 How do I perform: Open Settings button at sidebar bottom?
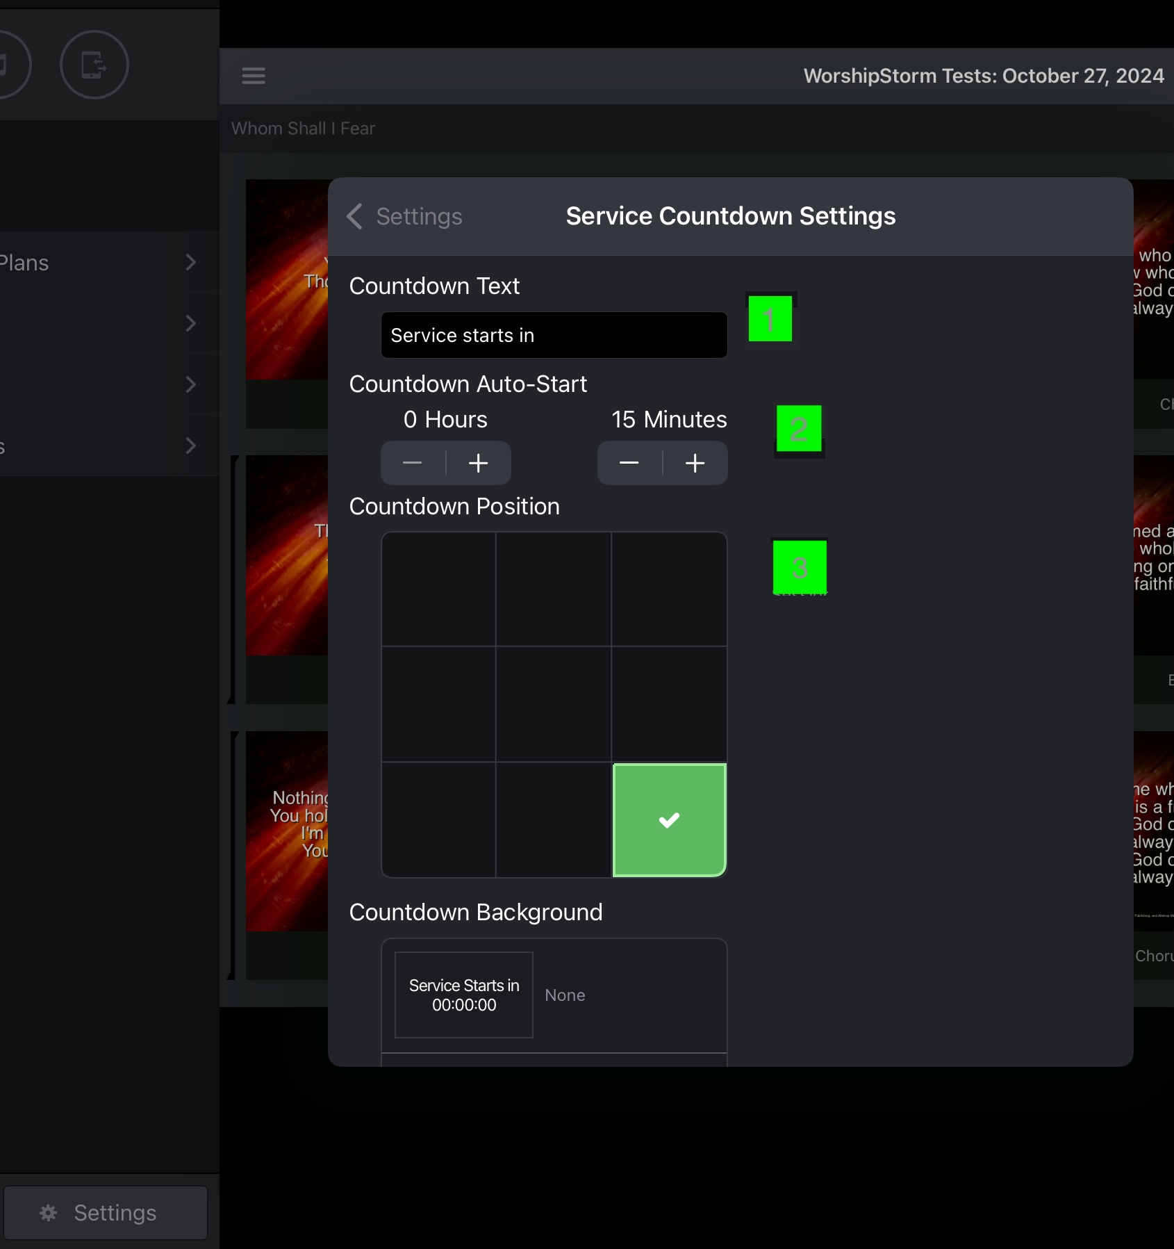coord(106,1213)
